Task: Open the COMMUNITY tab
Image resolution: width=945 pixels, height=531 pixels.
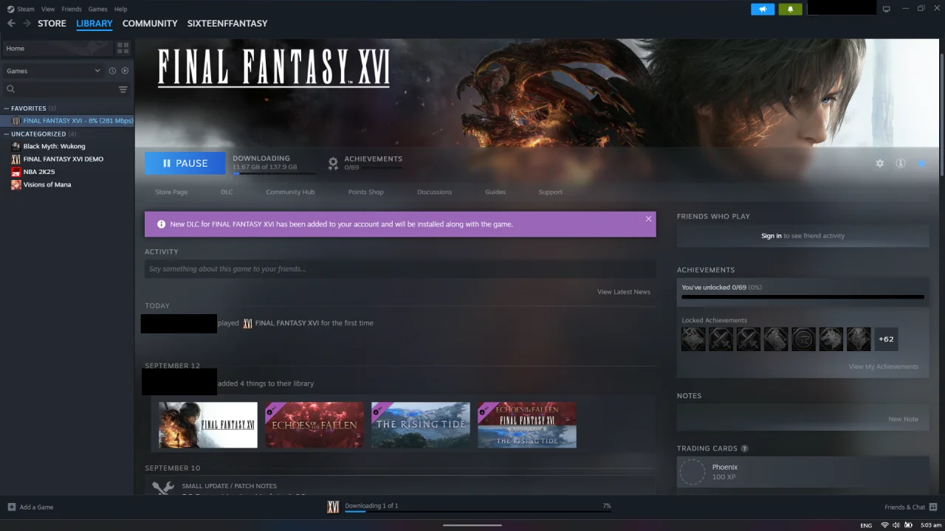Action: pos(150,24)
